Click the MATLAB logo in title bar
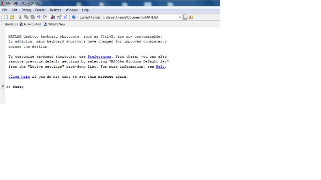Image resolution: width=321 pixels, height=180 pixels. pyautogui.click(x=2, y=3)
